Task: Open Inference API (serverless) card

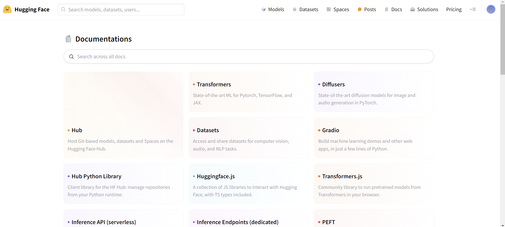Action: click(x=123, y=218)
